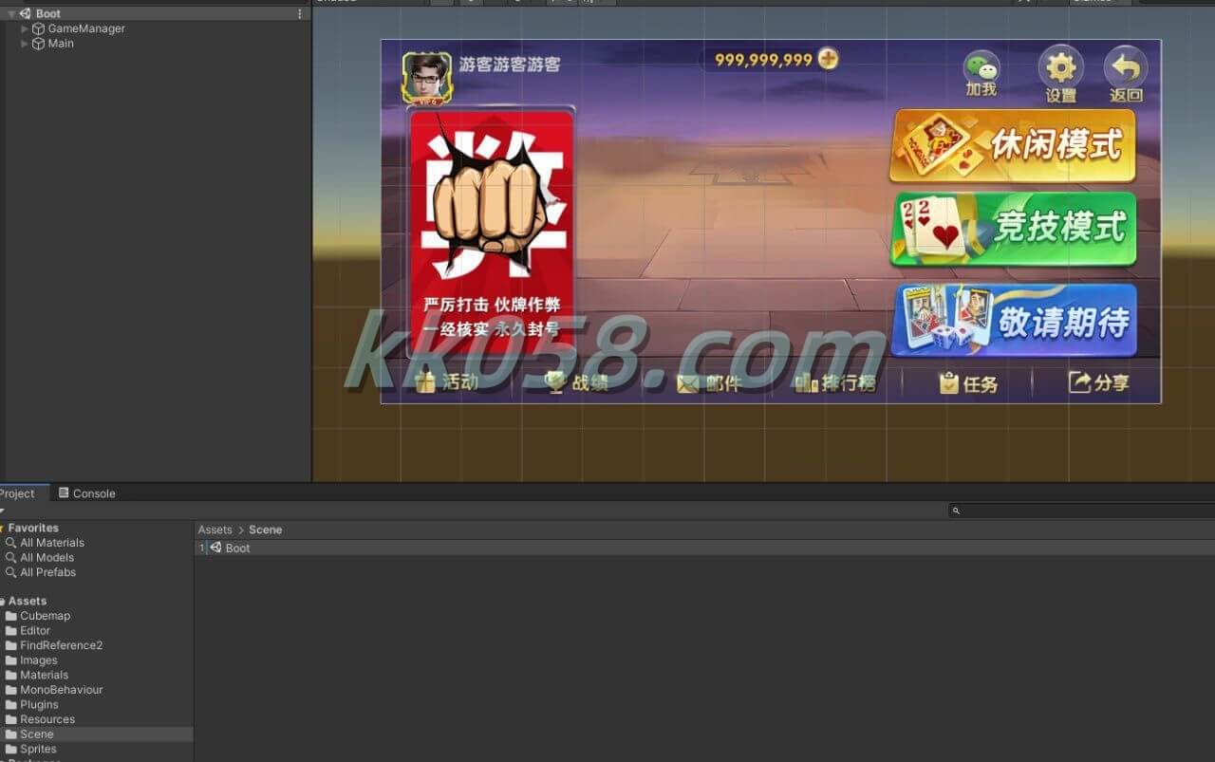Click Scene in the breadcrumb path
The image size is (1215, 762).
(265, 530)
